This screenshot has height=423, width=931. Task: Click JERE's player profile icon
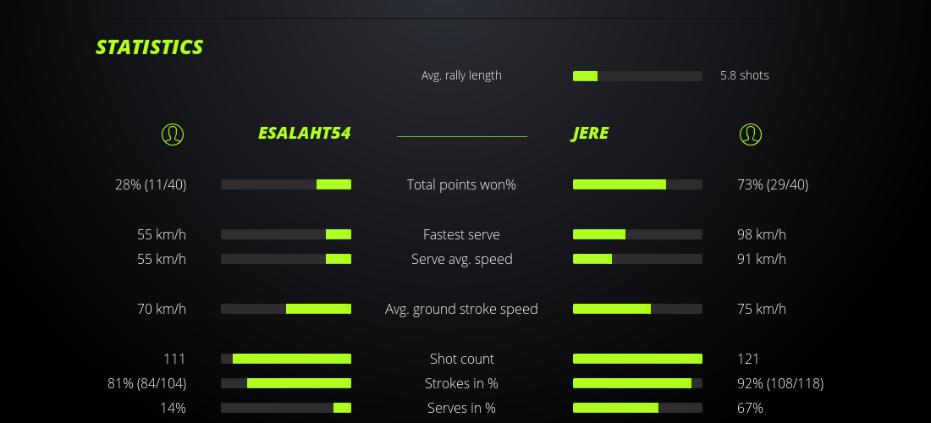coord(751,134)
